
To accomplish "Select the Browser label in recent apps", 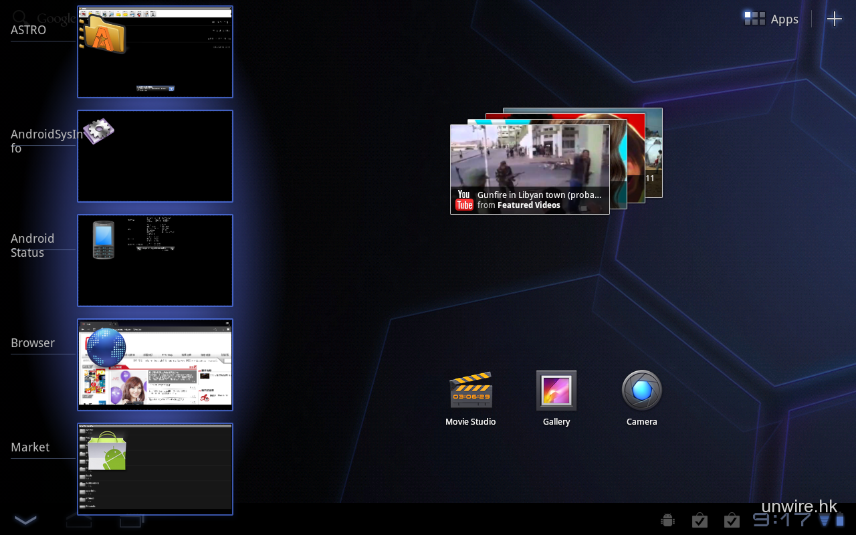I will (33, 343).
